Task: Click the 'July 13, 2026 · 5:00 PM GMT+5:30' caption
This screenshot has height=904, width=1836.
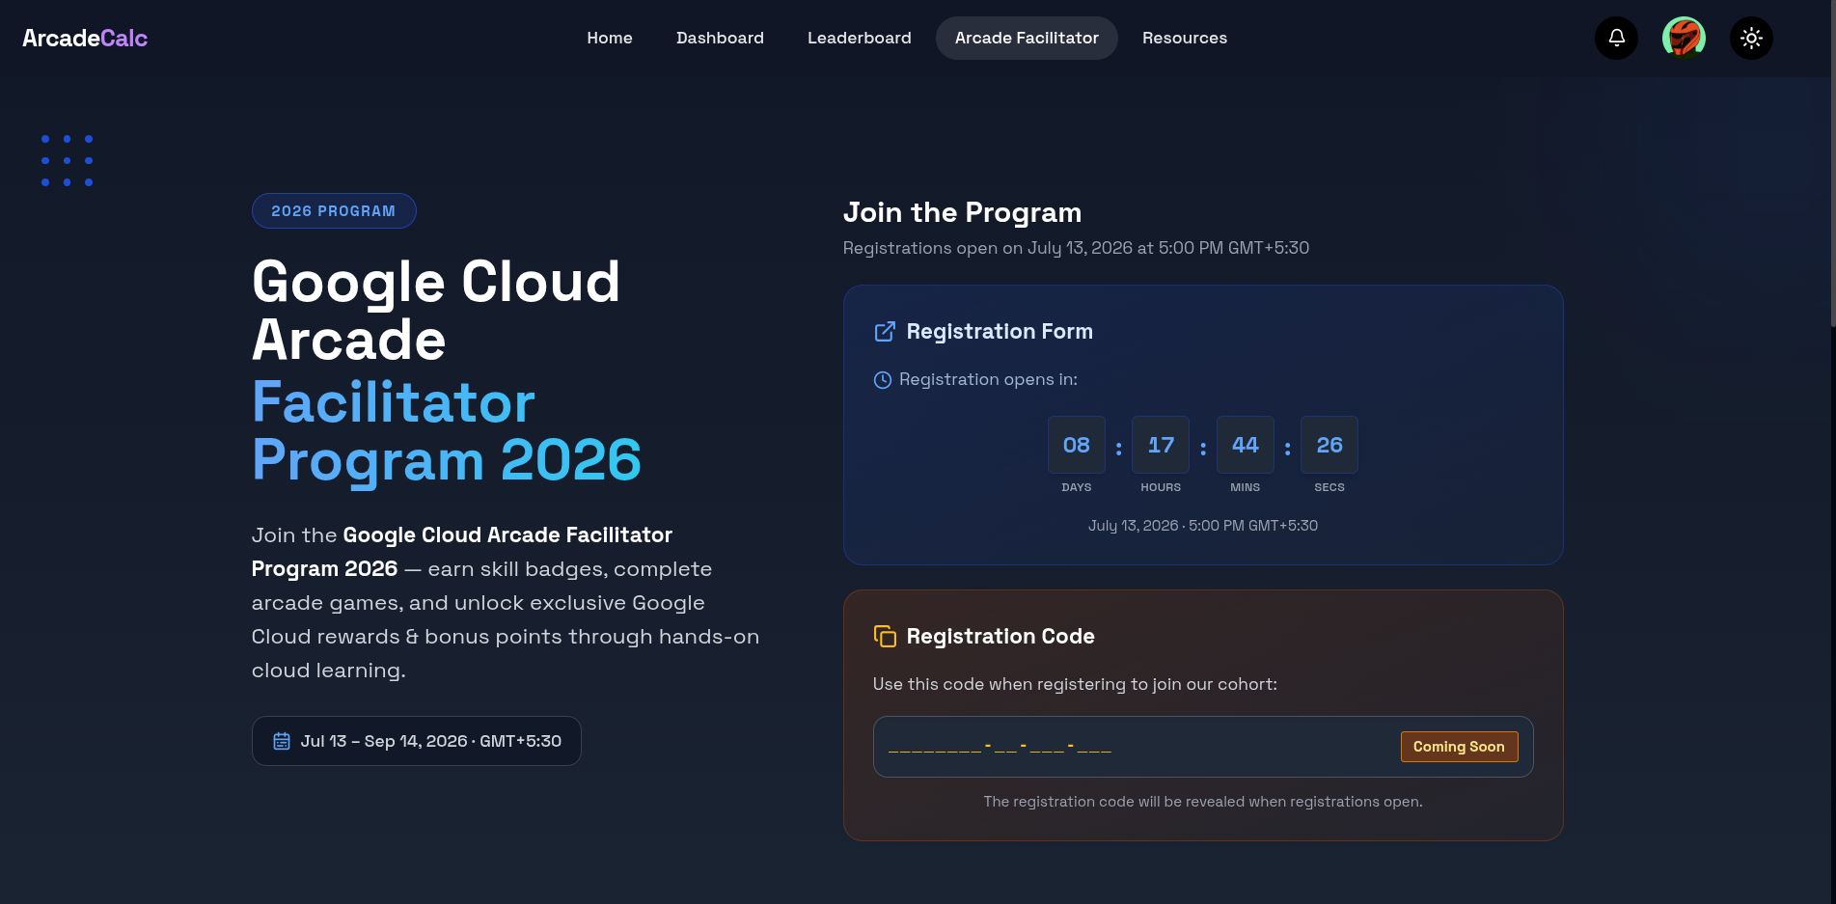Action: click(1203, 526)
